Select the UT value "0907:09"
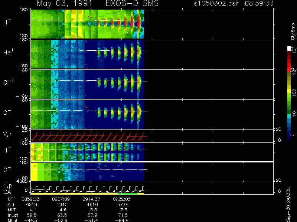Screen dimensions: 297x222 coord(61,199)
